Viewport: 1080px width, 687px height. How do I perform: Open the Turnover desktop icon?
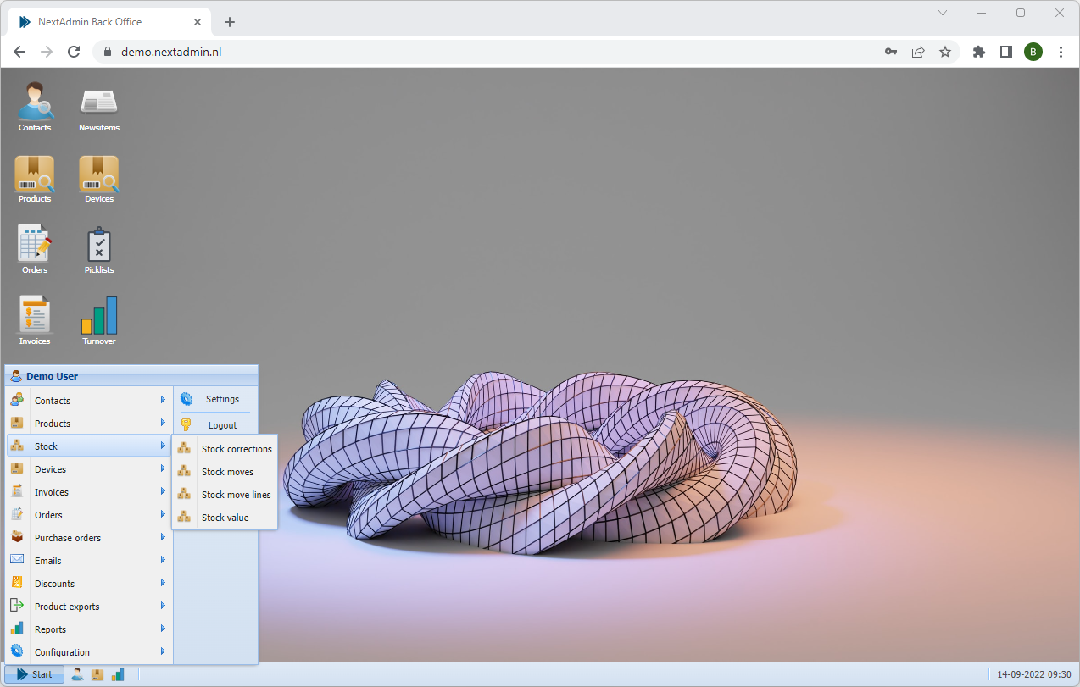[99, 320]
